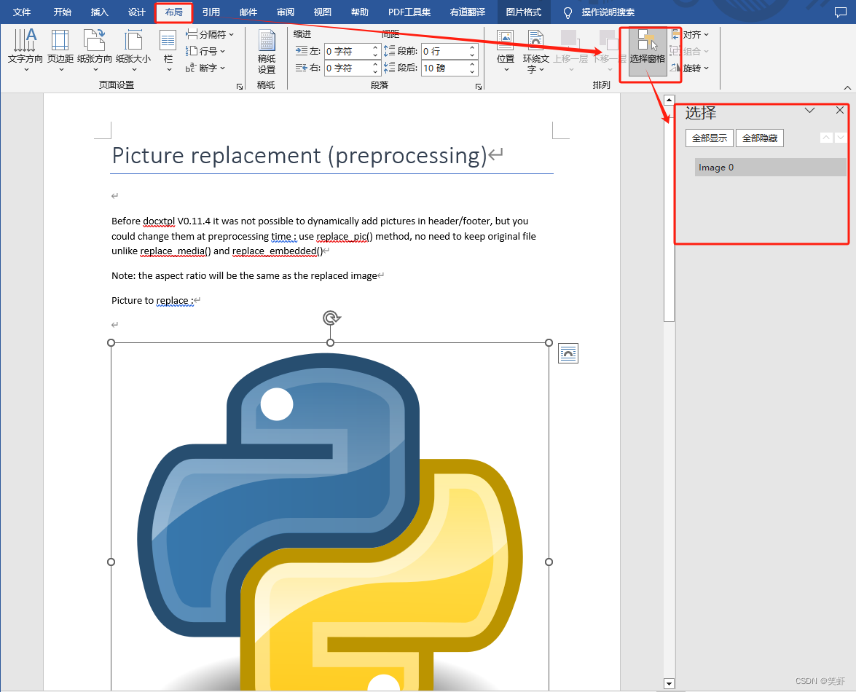The height and width of the screenshot is (692, 856).
Task: Click the 选择窗格 selection pane button
Action: coord(648,50)
